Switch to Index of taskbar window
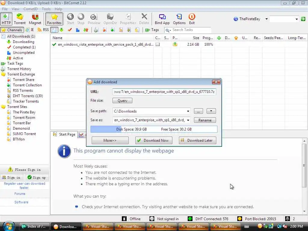This screenshot has height=231, width=308. pos(34,226)
